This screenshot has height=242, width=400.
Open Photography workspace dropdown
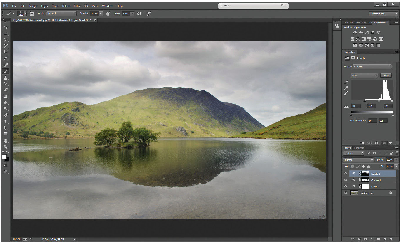pos(384,14)
